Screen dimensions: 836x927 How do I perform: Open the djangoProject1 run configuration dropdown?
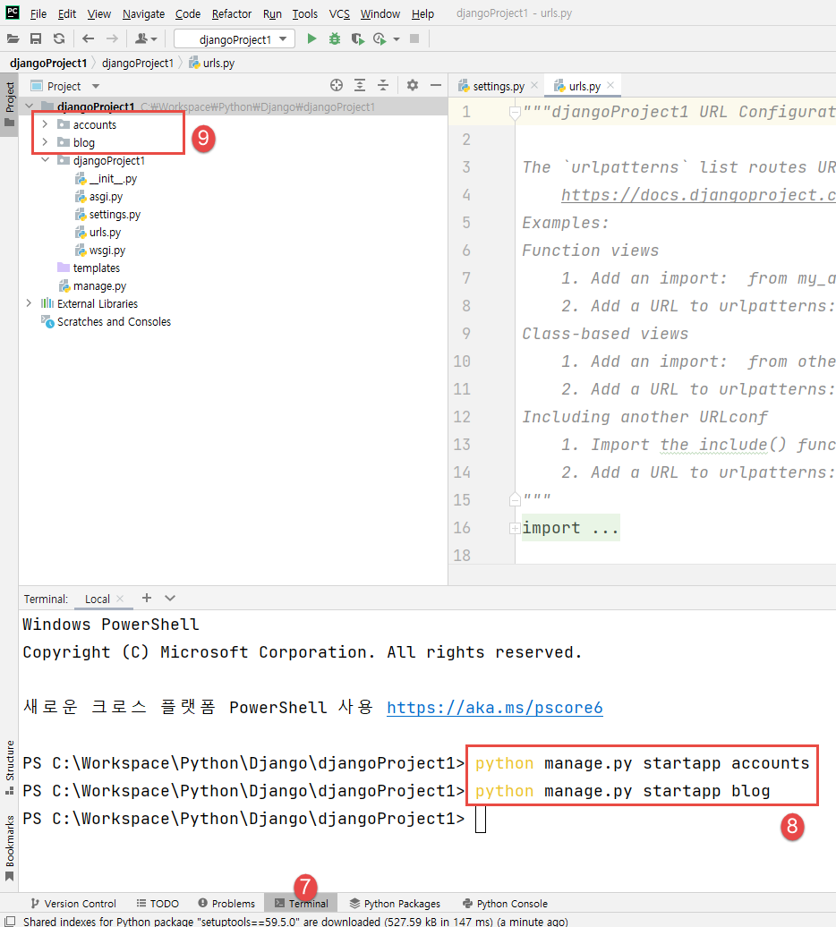[x=235, y=39]
